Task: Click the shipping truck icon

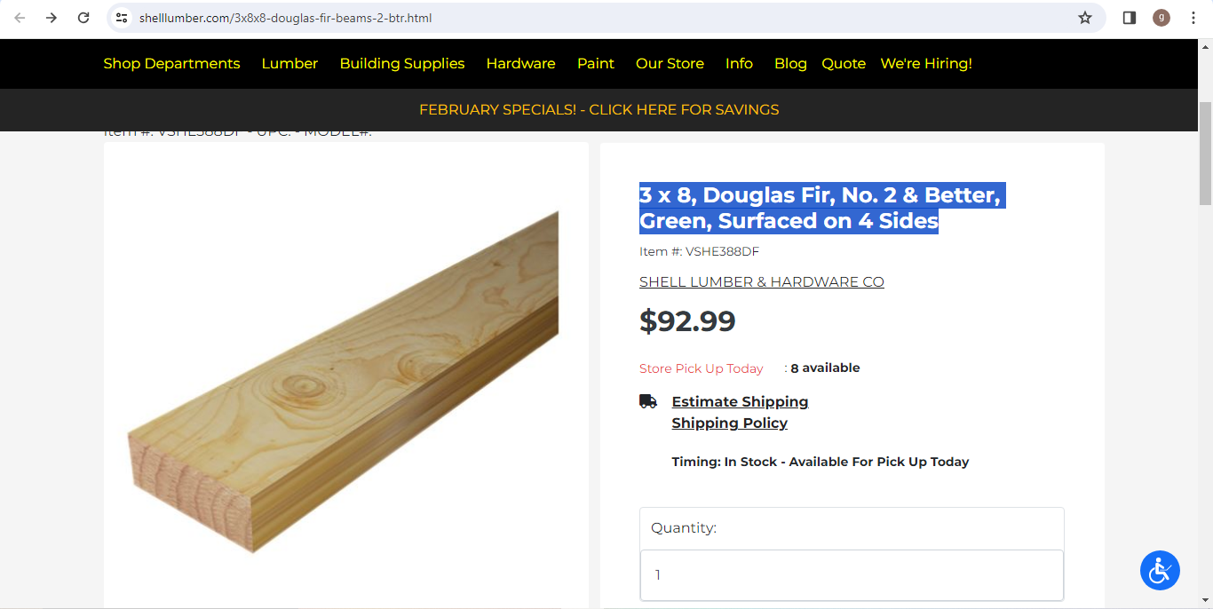Action: coord(647,400)
